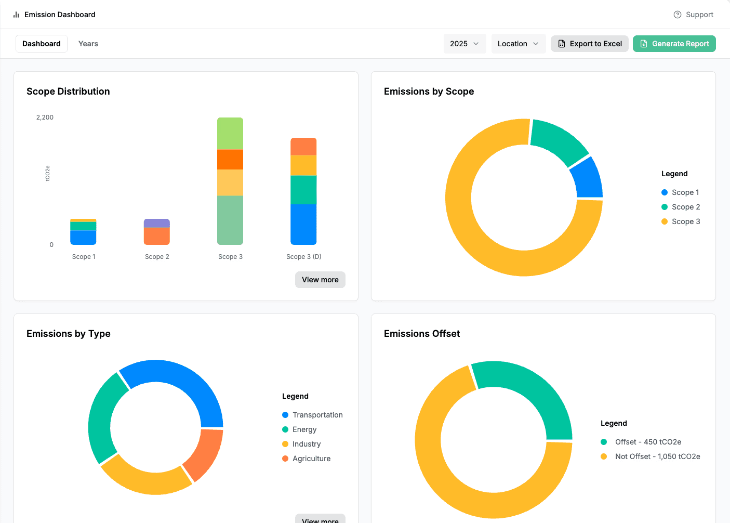Click the Scope 3 stacked bar
The height and width of the screenshot is (523, 730).
[x=230, y=181]
